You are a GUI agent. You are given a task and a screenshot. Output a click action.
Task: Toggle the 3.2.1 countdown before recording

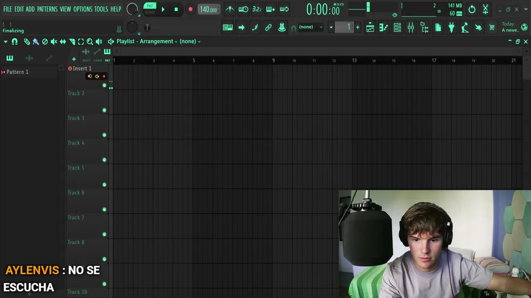tap(257, 9)
